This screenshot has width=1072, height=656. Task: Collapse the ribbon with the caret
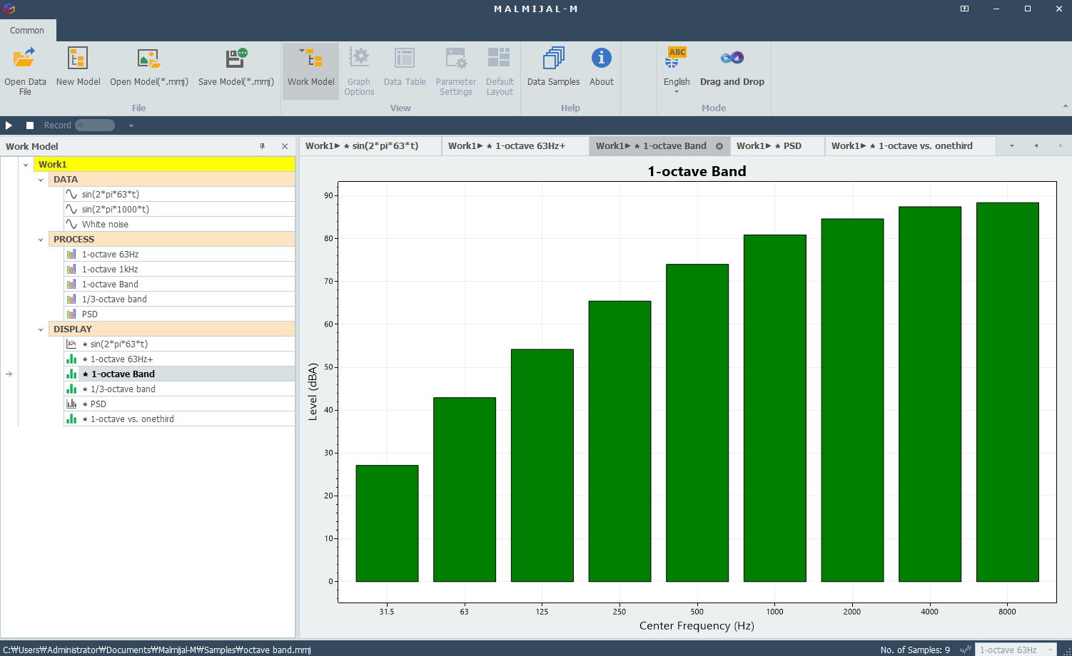(x=1065, y=107)
